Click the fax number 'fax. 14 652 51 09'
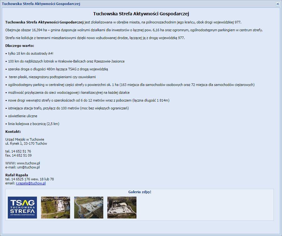This screenshot has width=282, height=236. point(18,155)
